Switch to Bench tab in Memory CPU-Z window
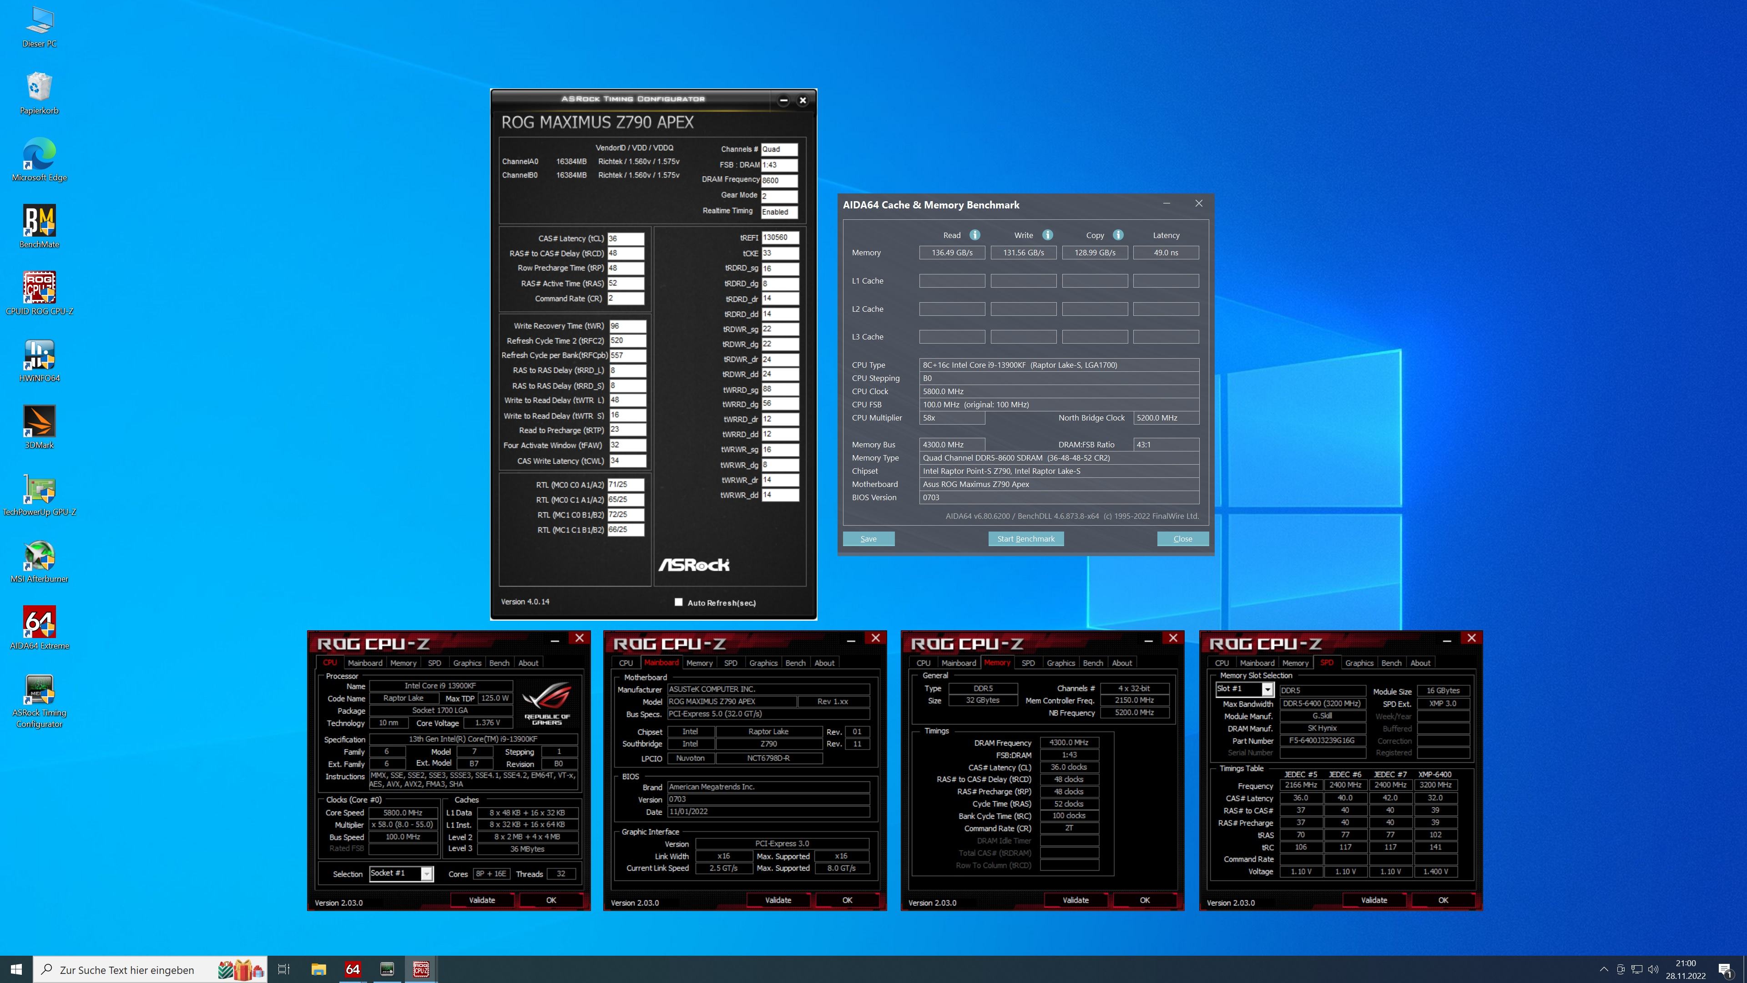1747x983 pixels. pyautogui.click(x=1092, y=663)
